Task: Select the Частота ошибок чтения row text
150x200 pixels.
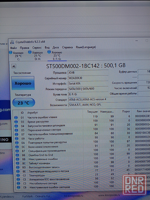Action: tap(42, 117)
